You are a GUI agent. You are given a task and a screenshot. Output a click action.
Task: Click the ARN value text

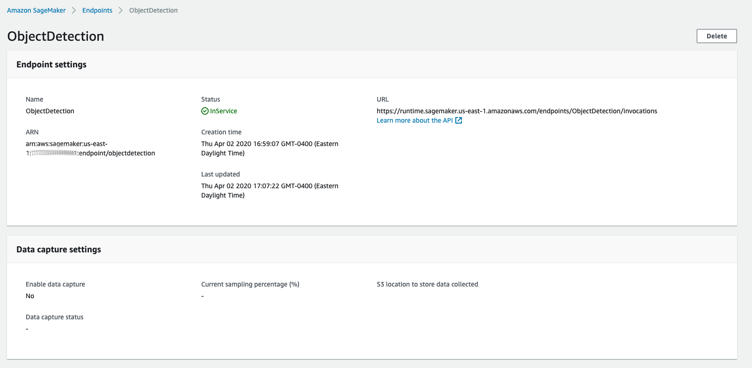(x=90, y=148)
